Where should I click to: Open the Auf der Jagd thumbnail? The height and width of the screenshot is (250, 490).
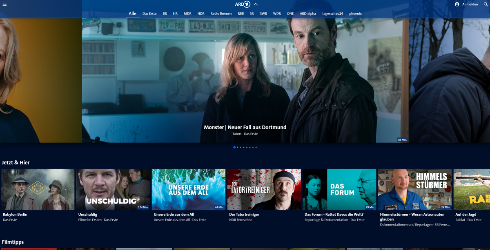click(472, 189)
